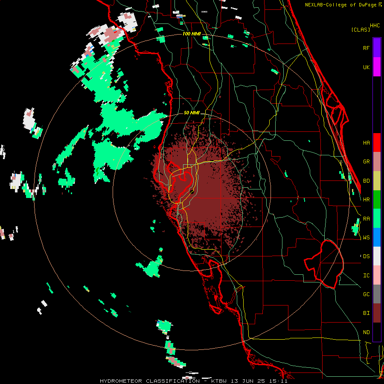
Task: Click the DS white legend swatch
Action: pos(377,256)
